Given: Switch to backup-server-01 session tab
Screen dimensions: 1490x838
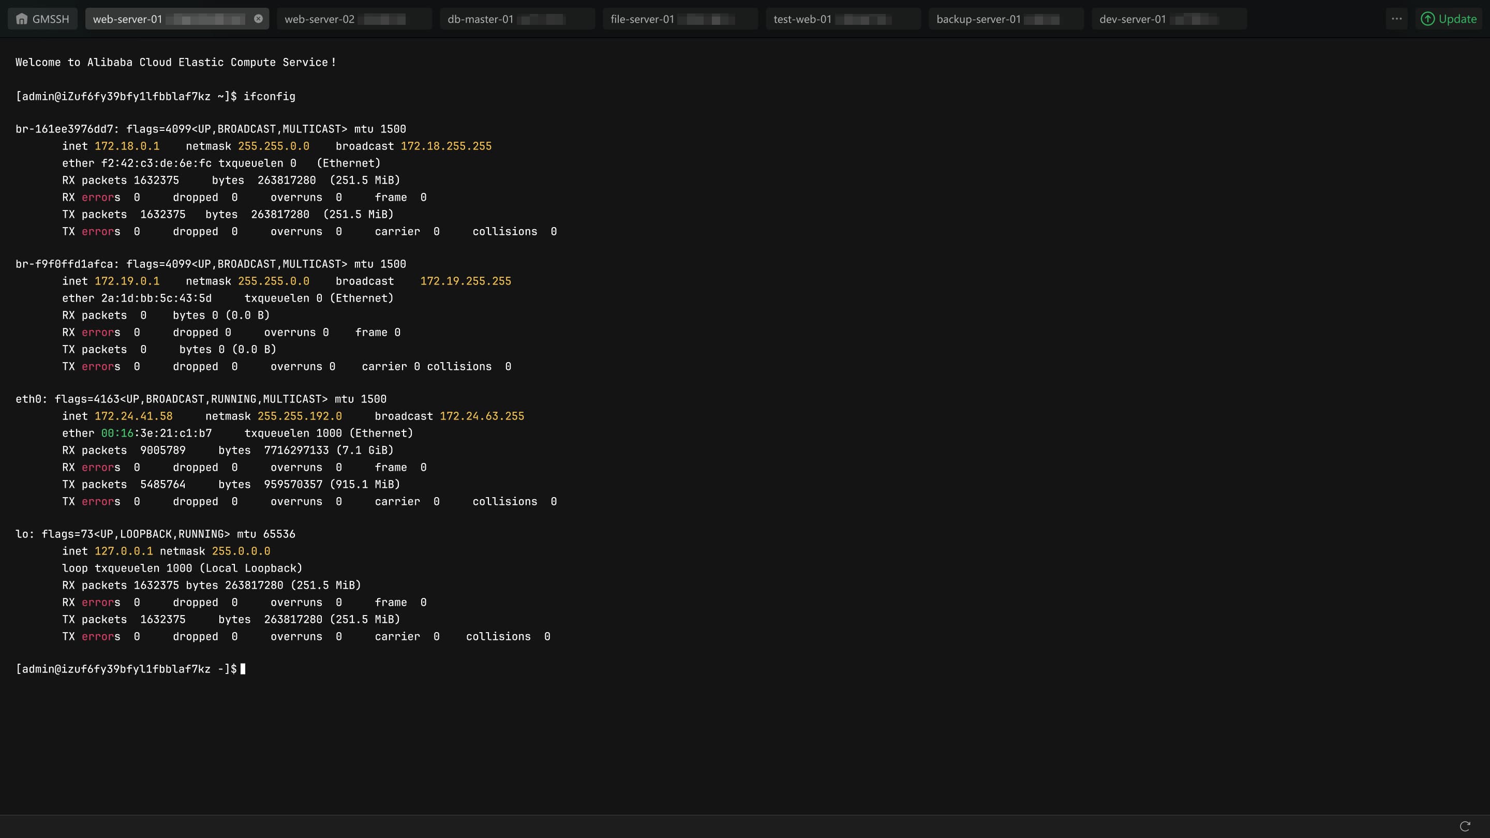Looking at the screenshot, I should click(978, 19).
